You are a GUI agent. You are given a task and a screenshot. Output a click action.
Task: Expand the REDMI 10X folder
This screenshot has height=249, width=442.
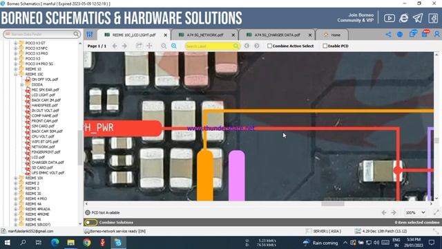click(15, 178)
